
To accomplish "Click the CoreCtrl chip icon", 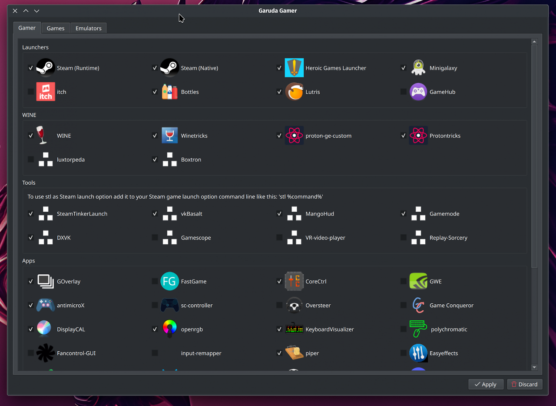I will click(x=294, y=281).
